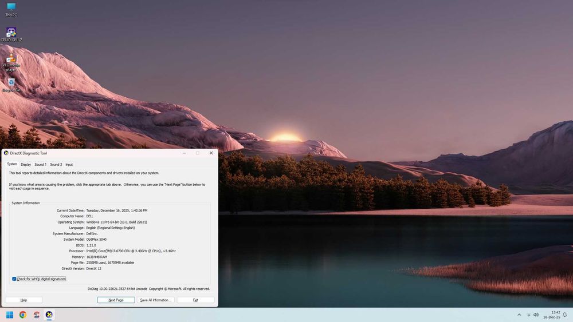Select the Recycle Bin desktop icon

pos(11,85)
